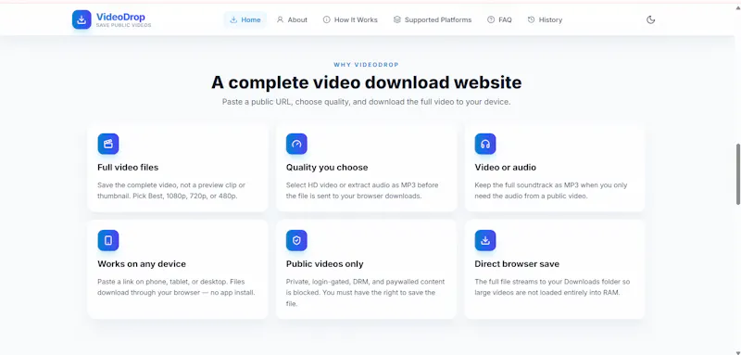Toggle dark mode with moon icon

pyautogui.click(x=651, y=19)
